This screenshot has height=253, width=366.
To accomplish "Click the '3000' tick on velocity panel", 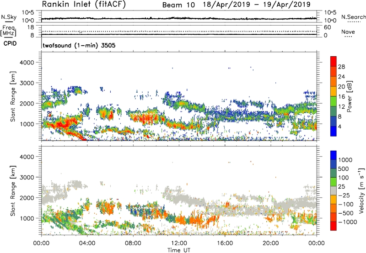I will coord(27,177).
